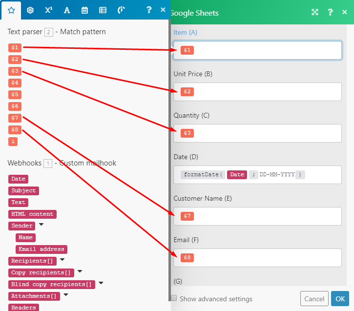Pick the Date item under Webhooks
Screen dimensions: 354x311
coord(18,179)
